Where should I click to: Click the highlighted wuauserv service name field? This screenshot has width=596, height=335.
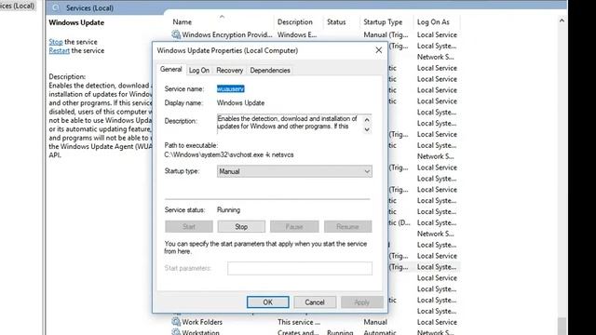(x=230, y=89)
